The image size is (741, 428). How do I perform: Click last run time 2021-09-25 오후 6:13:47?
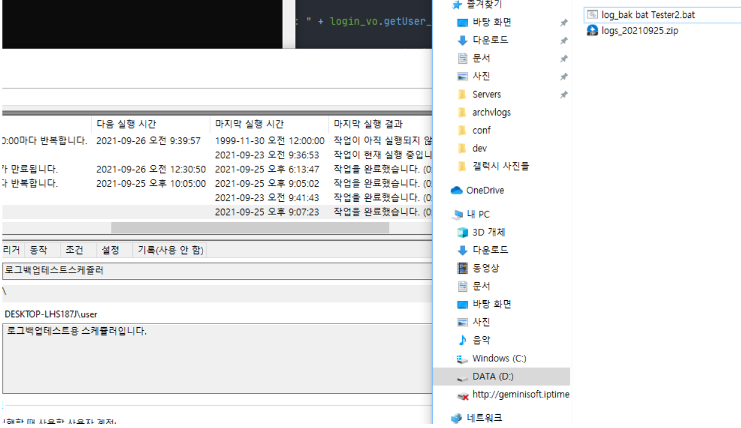(x=267, y=169)
